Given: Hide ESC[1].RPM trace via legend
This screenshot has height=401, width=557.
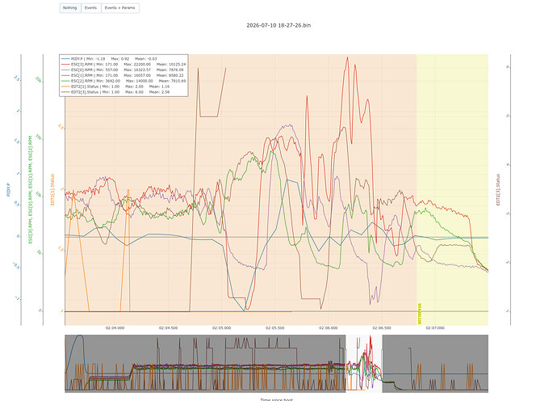Looking at the screenshot, I should tap(124, 75).
